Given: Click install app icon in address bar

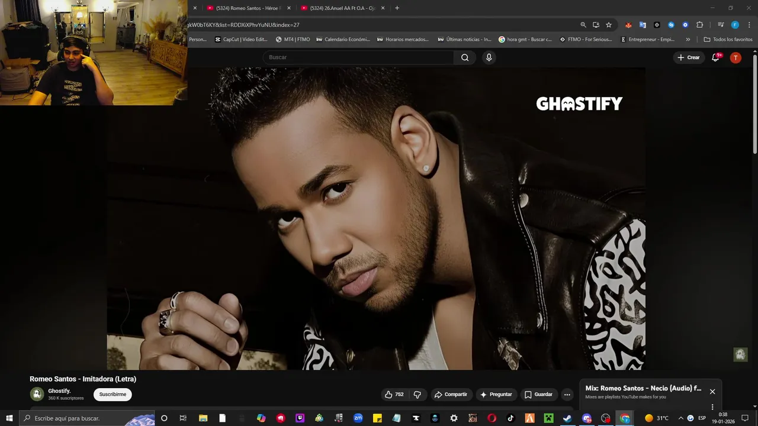Looking at the screenshot, I should pyautogui.click(x=596, y=25).
